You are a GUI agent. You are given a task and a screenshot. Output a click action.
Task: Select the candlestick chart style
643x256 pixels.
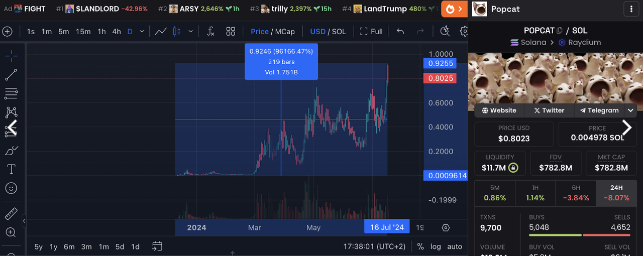click(x=177, y=32)
